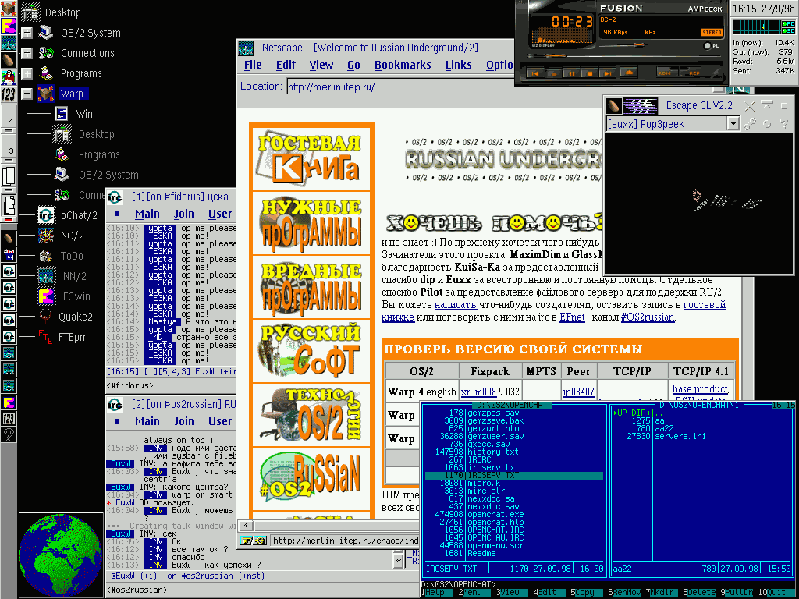This screenshot has width=799, height=599.
Task: Select the Warp box icon in the tree
Action: point(46,94)
